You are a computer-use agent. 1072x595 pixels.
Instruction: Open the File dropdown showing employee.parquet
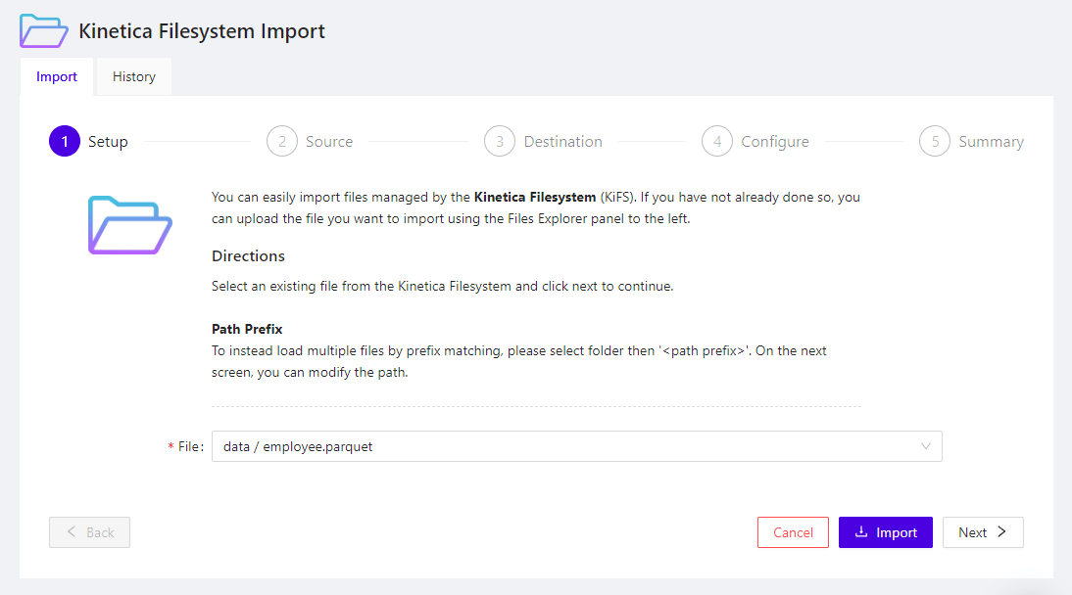pyautogui.click(x=577, y=446)
